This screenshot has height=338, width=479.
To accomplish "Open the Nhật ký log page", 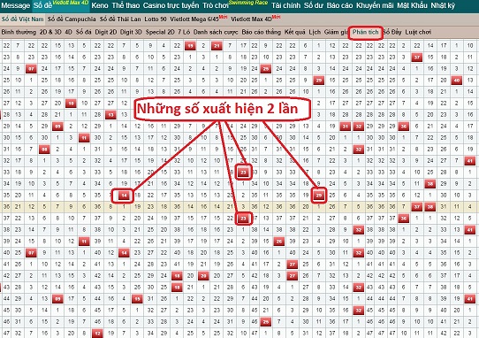I will (x=443, y=5).
